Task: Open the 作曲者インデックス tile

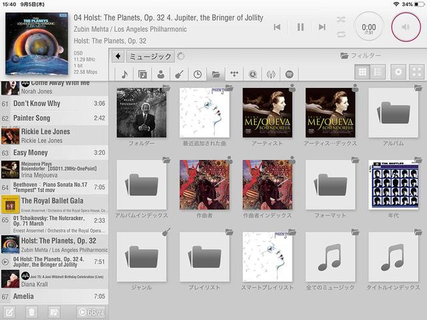Action: (x=268, y=185)
